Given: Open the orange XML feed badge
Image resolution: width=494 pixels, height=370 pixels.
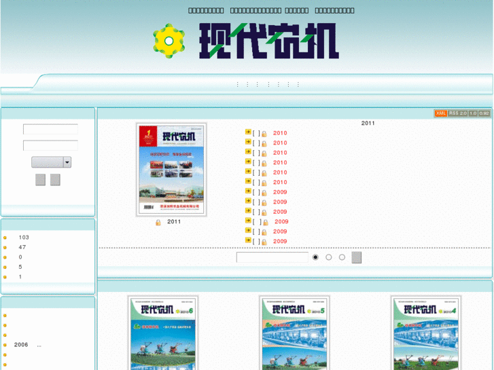Looking at the screenshot, I should [x=441, y=113].
